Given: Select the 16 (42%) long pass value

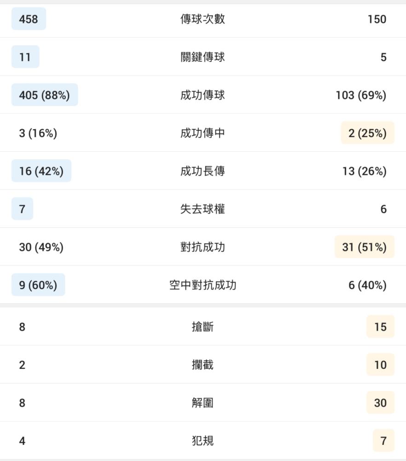Looking at the screenshot, I should [x=41, y=171].
